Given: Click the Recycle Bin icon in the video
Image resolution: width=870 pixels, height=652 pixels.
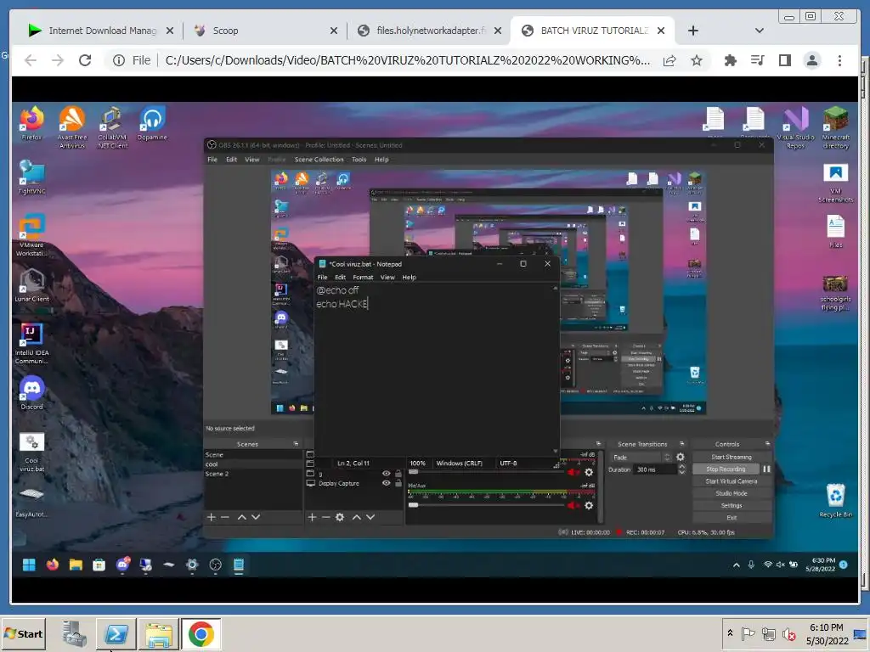Looking at the screenshot, I should [836, 500].
